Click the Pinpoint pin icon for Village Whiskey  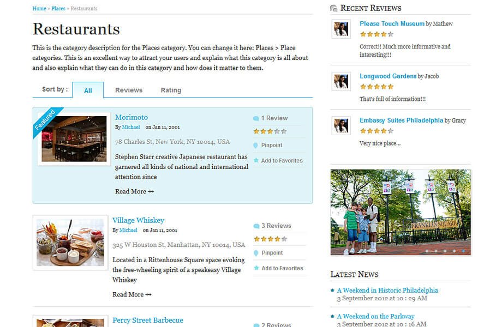pyautogui.click(x=256, y=253)
